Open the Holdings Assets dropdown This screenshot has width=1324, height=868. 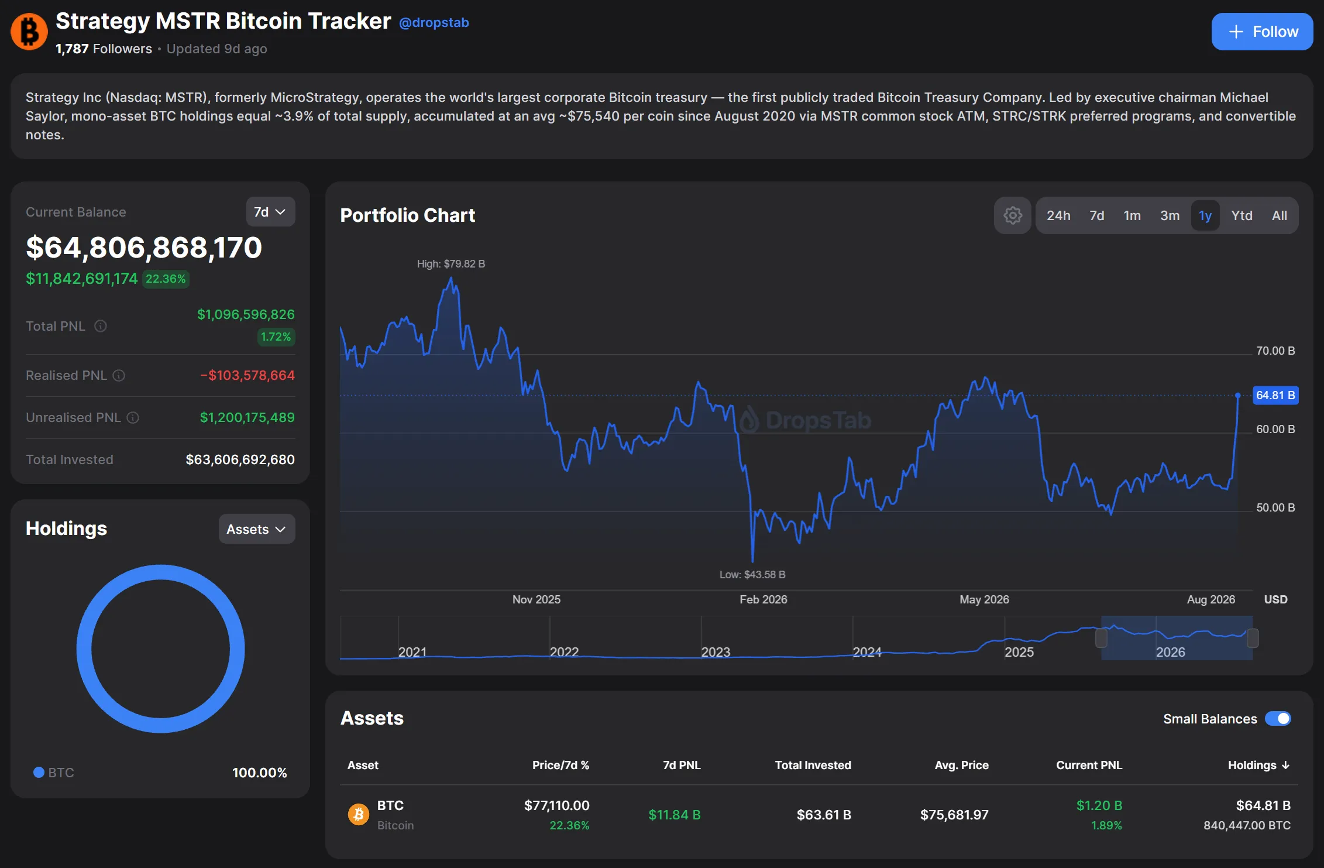257,529
